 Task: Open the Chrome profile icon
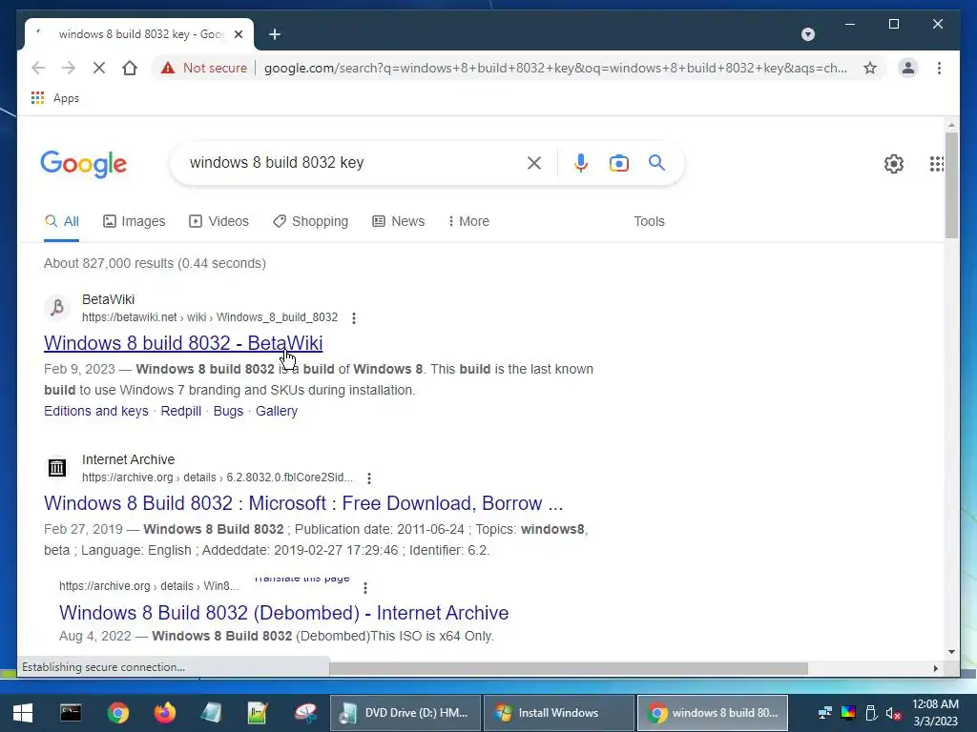[908, 68]
